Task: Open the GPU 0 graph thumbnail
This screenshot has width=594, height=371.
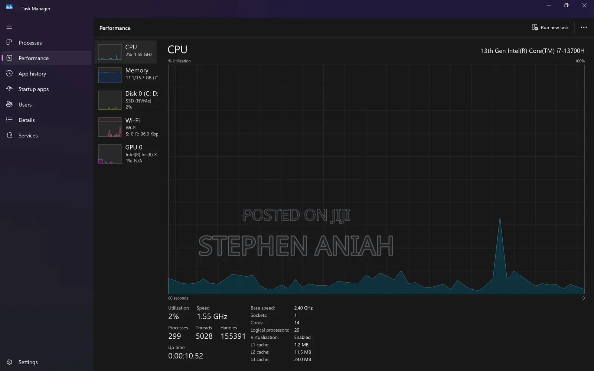Action: point(110,154)
